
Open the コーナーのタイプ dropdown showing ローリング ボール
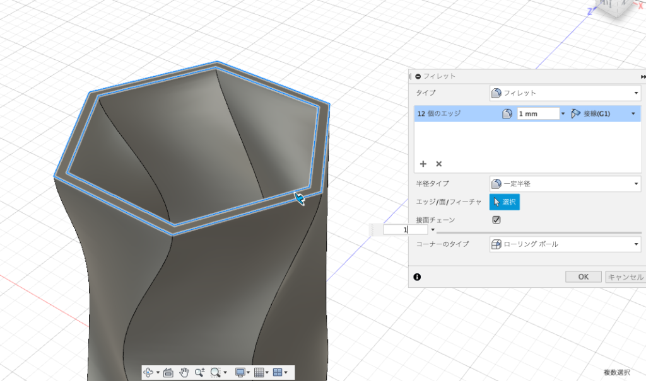[565, 244]
